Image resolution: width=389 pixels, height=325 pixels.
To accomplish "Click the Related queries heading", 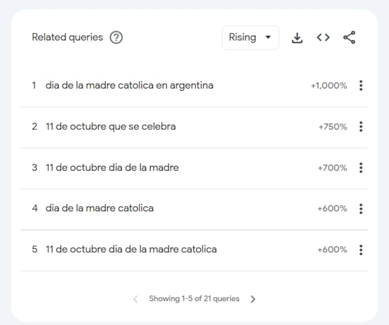I will click(68, 37).
